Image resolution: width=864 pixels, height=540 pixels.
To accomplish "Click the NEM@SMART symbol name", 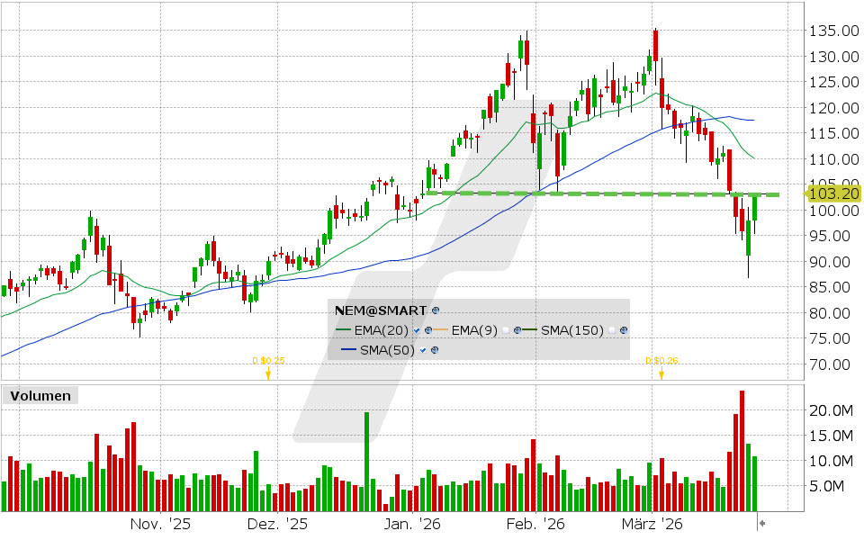I will [378, 310].
